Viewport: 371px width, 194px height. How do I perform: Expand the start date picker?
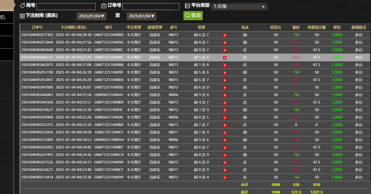91,16
